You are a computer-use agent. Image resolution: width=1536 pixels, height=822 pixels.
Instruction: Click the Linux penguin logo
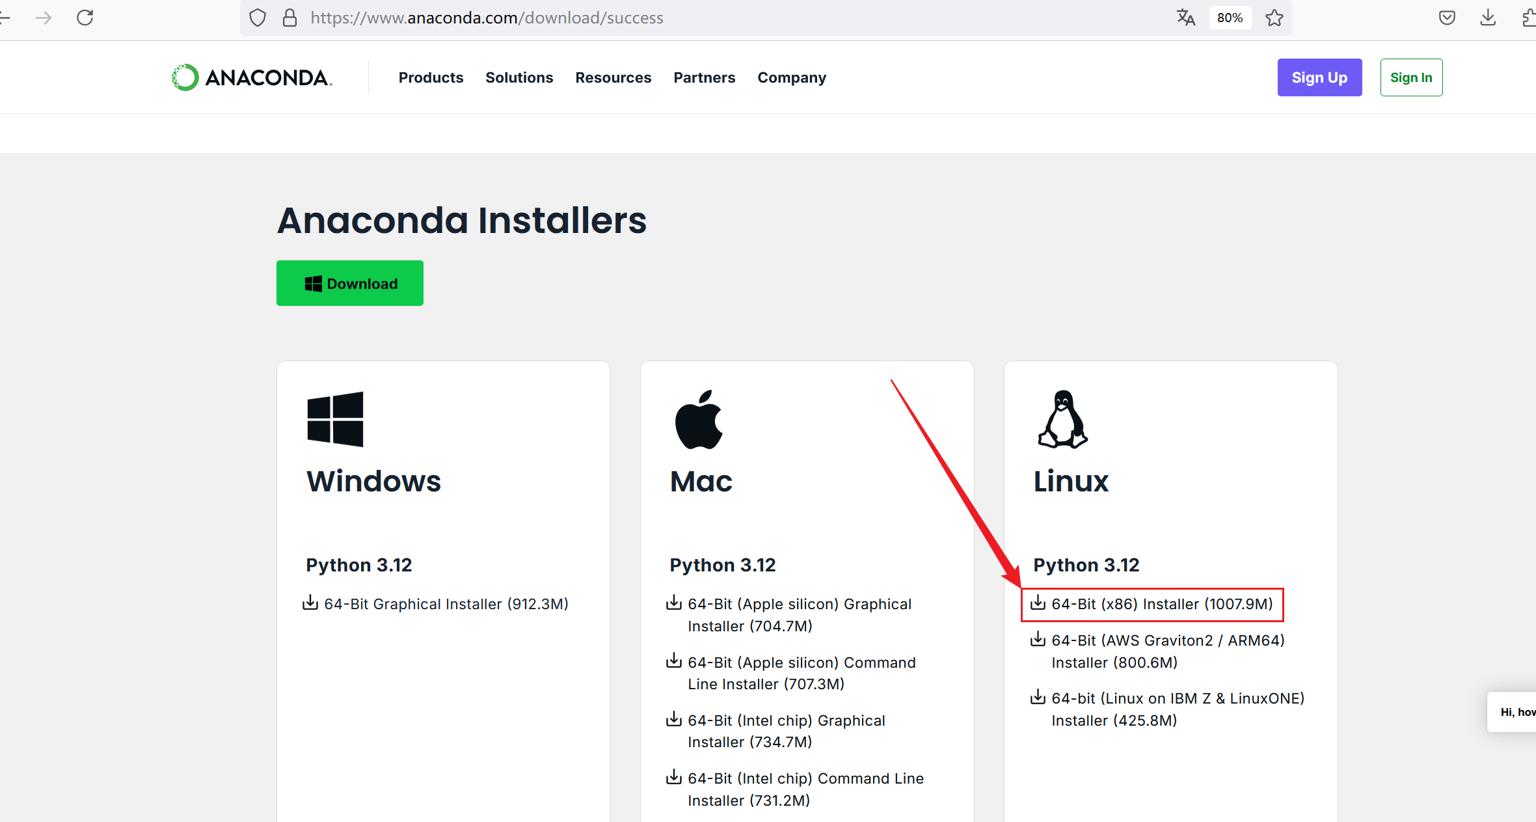[x=1063, y=419]
